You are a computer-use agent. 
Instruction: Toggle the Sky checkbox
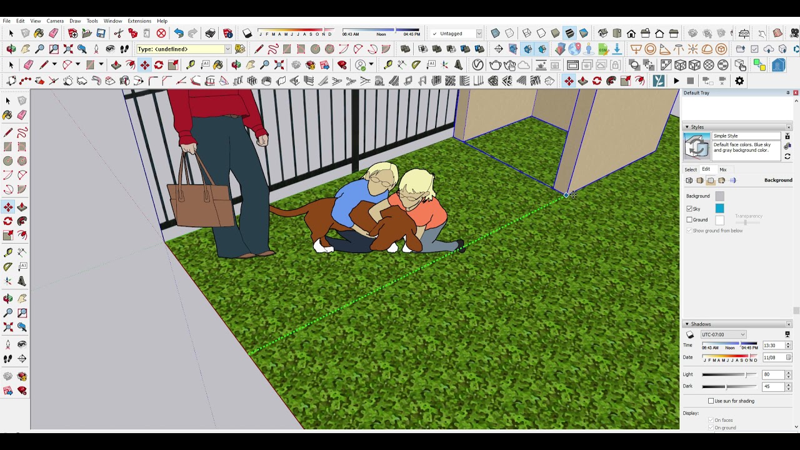click(689, 209)
